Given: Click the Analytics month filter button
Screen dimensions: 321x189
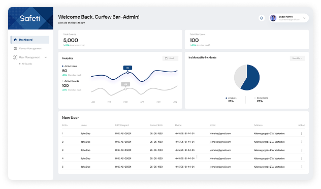Looking at the screenshot, I should [170, 58].
